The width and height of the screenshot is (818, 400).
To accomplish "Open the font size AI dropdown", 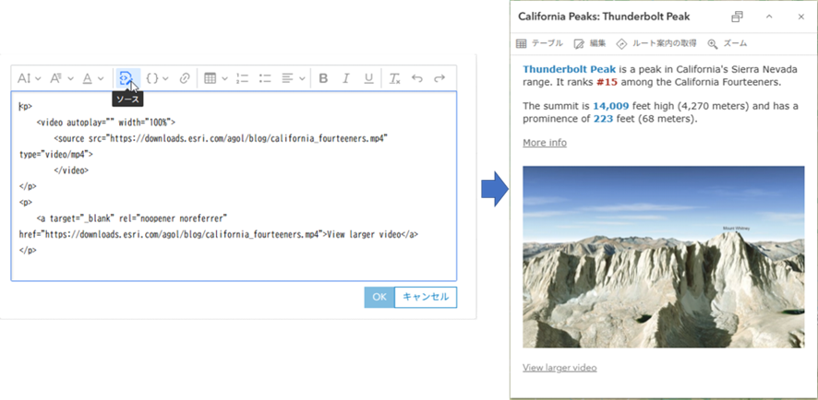I will tap(30, 78).
